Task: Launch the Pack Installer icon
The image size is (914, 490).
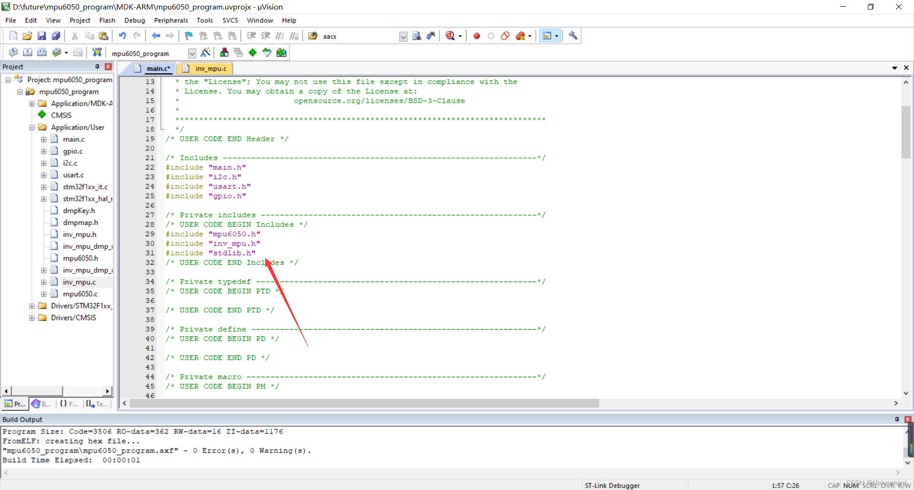Action: tap(281, 52)
